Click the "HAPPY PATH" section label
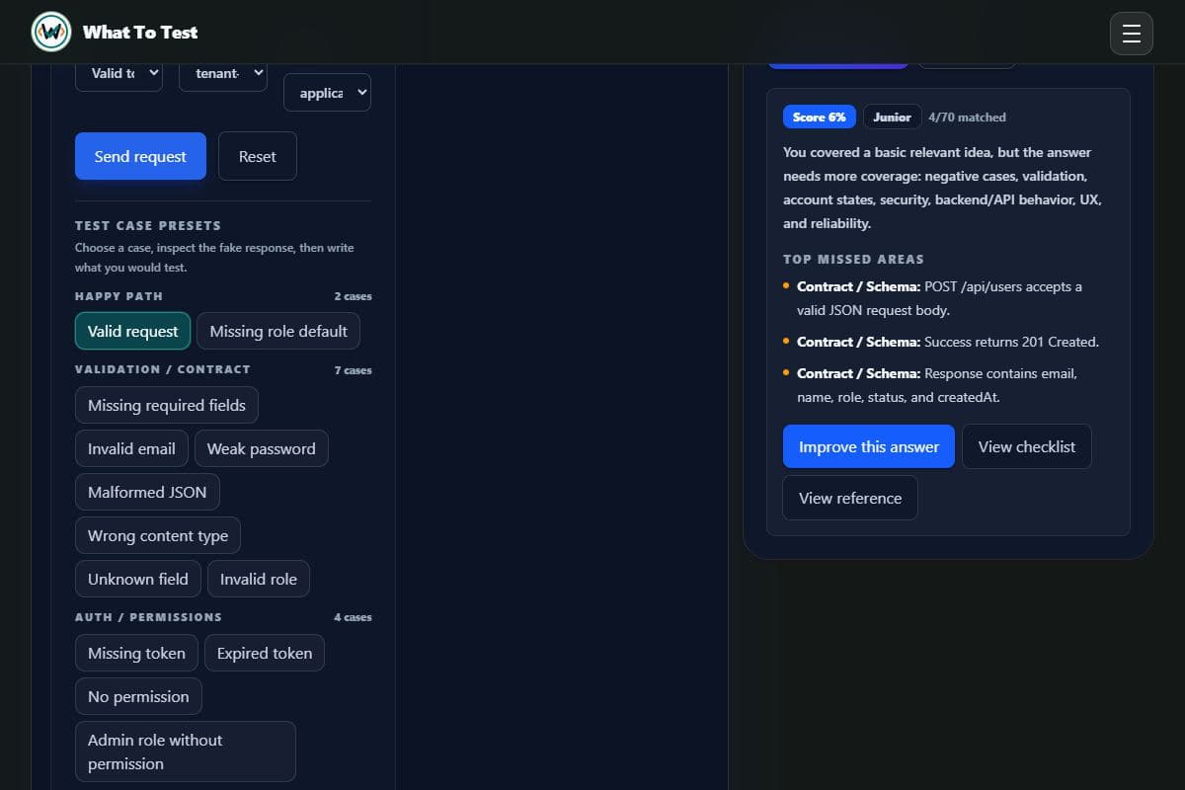 tap(118, 296)
